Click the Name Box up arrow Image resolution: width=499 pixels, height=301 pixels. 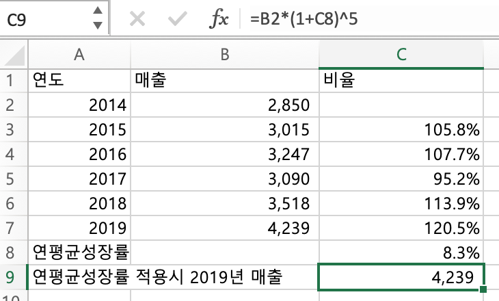coord(98,10)
